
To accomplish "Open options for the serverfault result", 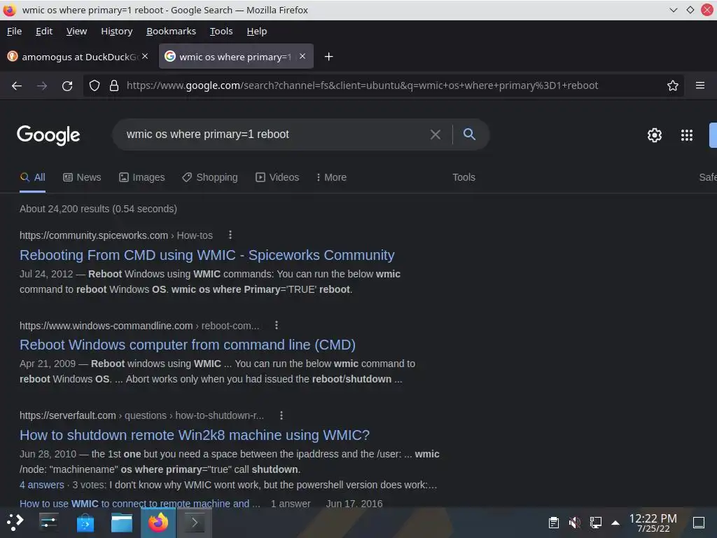I will coord(281,415).
